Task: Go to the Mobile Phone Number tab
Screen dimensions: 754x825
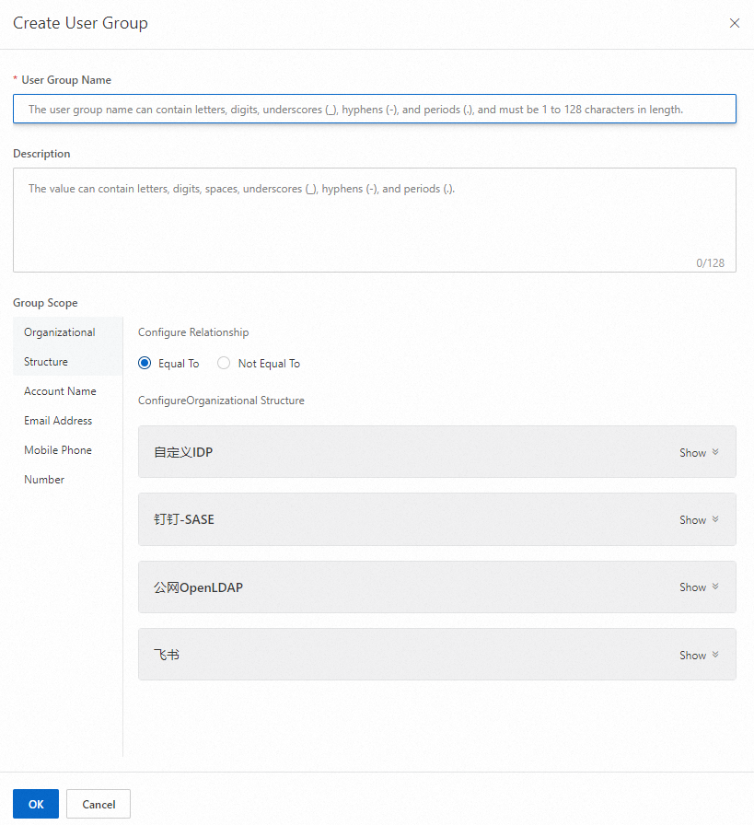Action: click(x=57, y=464)
